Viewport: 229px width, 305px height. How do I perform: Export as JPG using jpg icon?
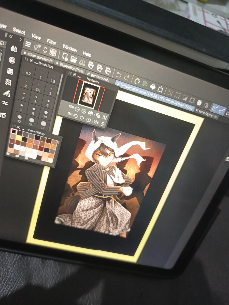[x=91, y=65]
